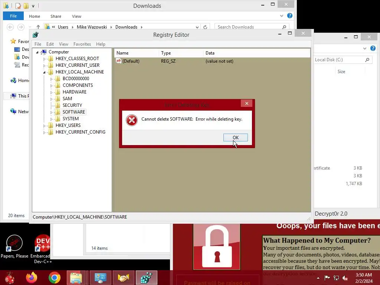Open Chrome from the taskbar
This screenshot has width=380, height=285.
[54, 278]
